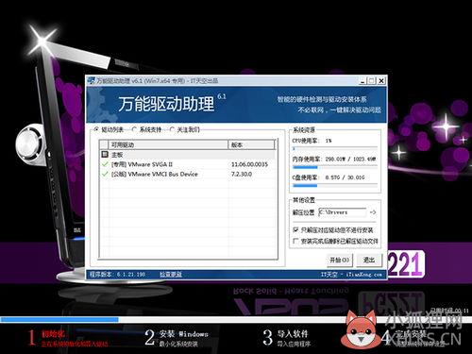Toggle the 主板 group checkbox

[x=105, y=155]
